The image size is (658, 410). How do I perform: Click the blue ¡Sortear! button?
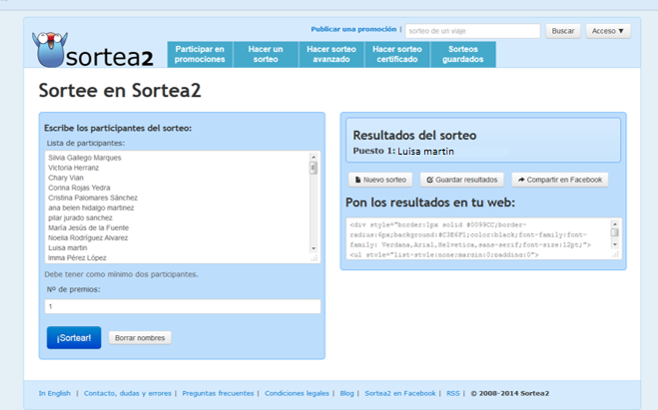[74, 338]
